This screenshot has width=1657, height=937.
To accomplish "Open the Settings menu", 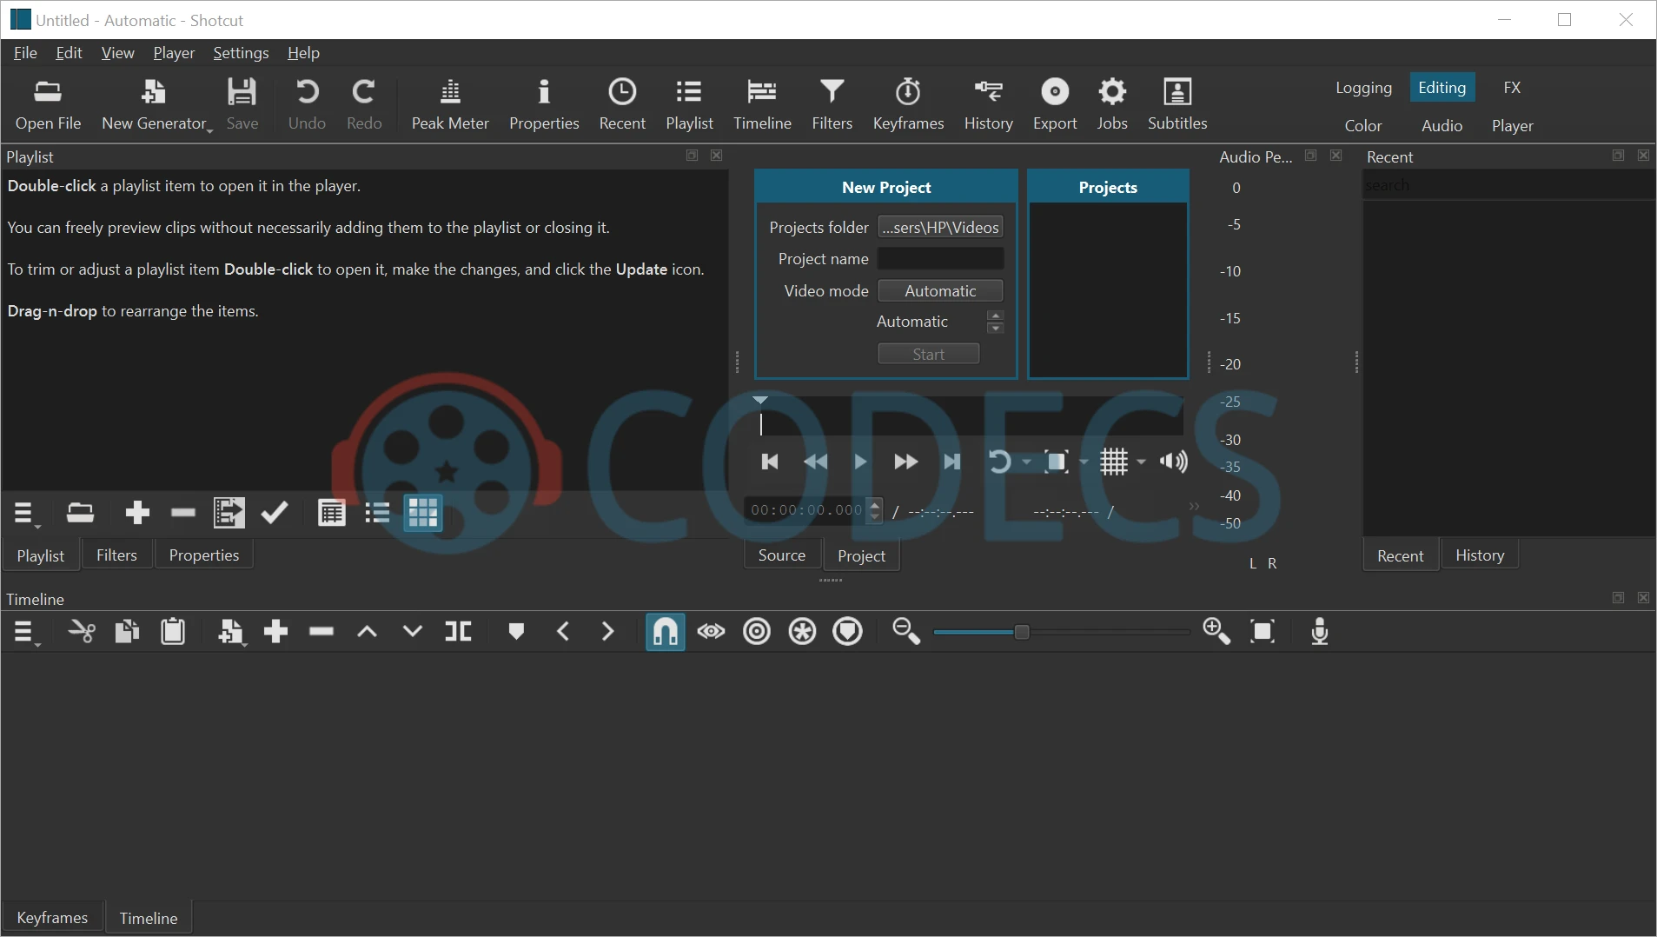I will tap(241, 53).
